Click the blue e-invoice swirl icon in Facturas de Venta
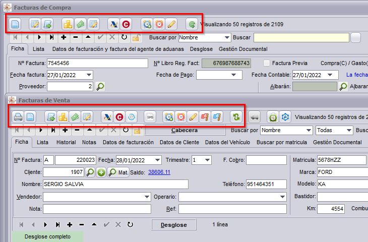The height and width of the screenshot is (242, 368). coord(132,117)
